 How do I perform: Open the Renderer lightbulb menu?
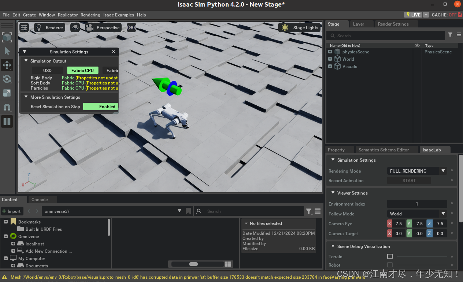coord(49,27)
